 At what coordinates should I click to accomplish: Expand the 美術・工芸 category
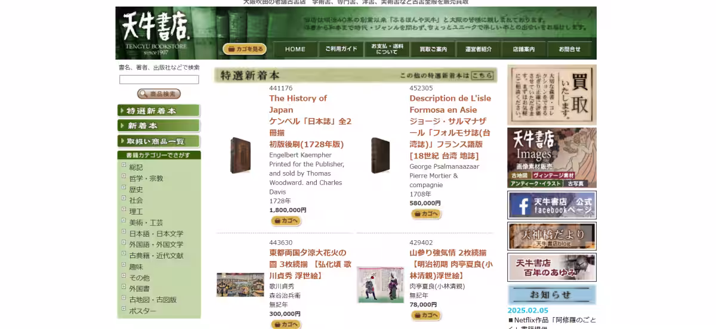124,221
